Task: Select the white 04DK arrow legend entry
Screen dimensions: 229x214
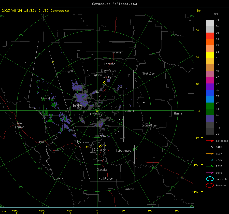Action: point(210,147)
